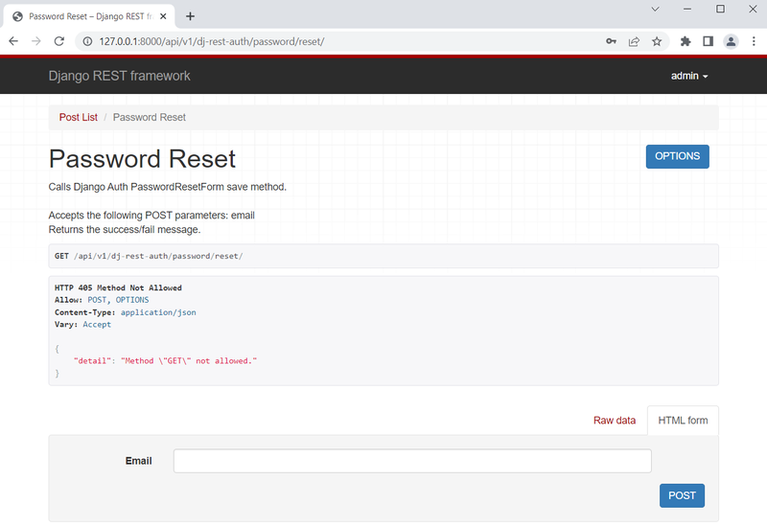This screenshot has width=767, height=527.
Task: Open the tab search chevron
Action: [x=655, y=9]
